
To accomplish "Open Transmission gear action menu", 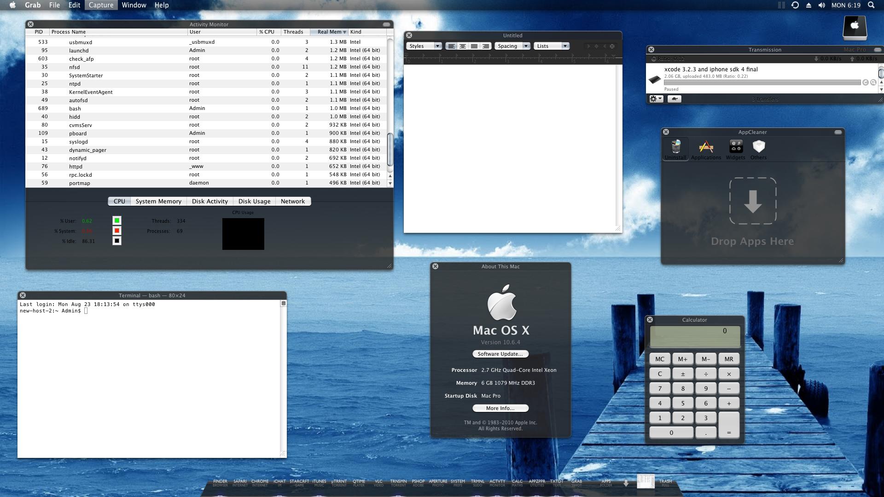I will click(x=656, y=99).
